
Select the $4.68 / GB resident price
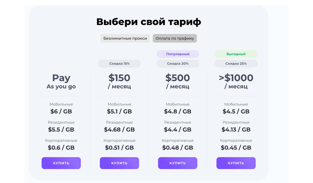[119, 129]
